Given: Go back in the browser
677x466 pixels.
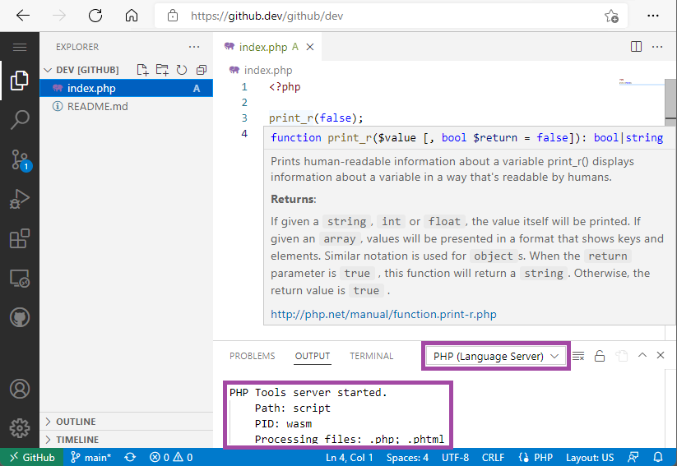Looking at the screenshot, I should click(x=22, y=16).
